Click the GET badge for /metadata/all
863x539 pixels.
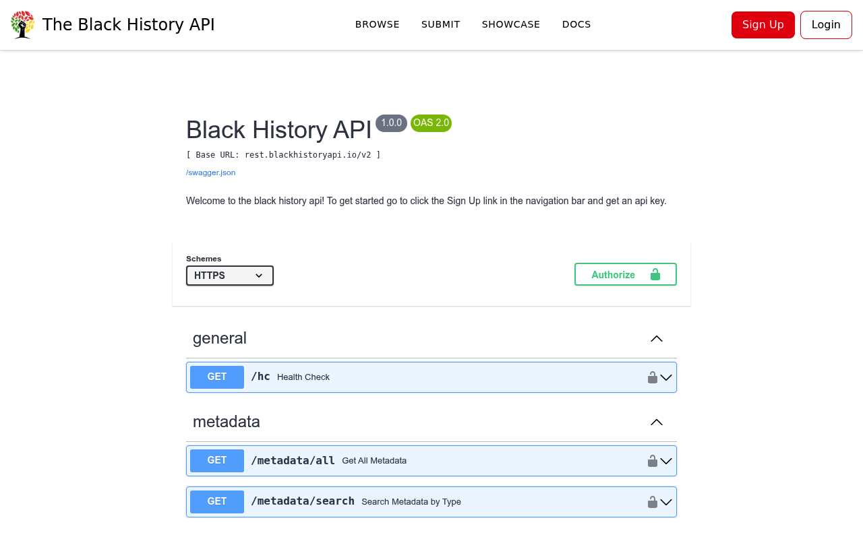[x=217, y=461]
